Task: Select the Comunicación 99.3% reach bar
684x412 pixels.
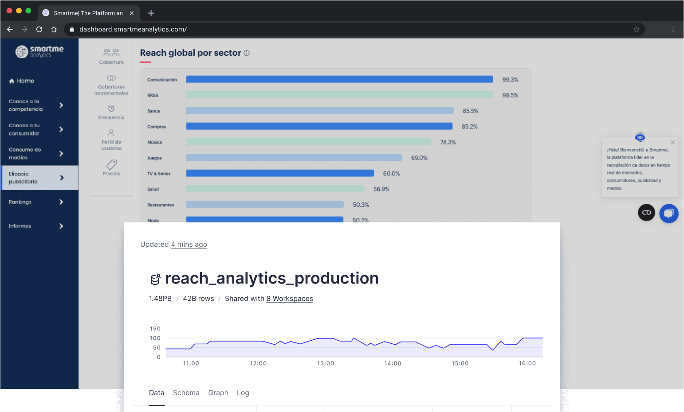Action: (x=339, y=79)
